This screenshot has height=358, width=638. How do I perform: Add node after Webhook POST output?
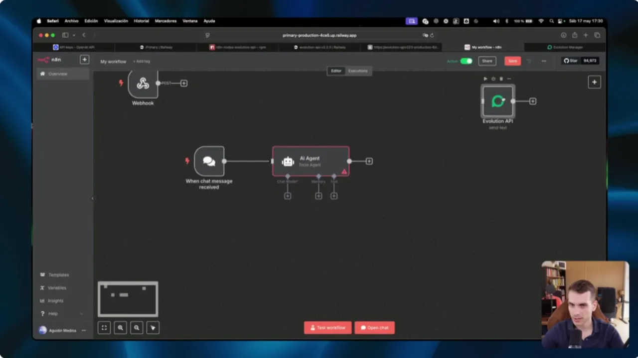[184, 83]
